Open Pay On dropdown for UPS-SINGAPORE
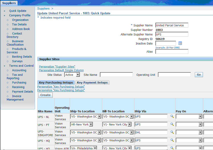 (200, 132)
